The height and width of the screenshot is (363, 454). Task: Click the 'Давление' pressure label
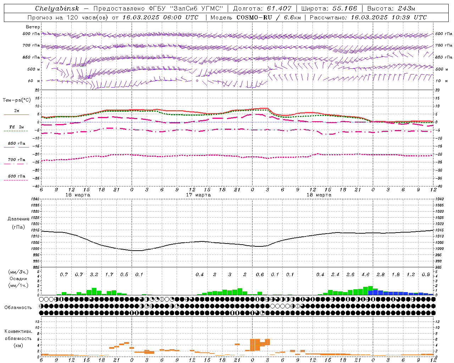pos(18,219)
